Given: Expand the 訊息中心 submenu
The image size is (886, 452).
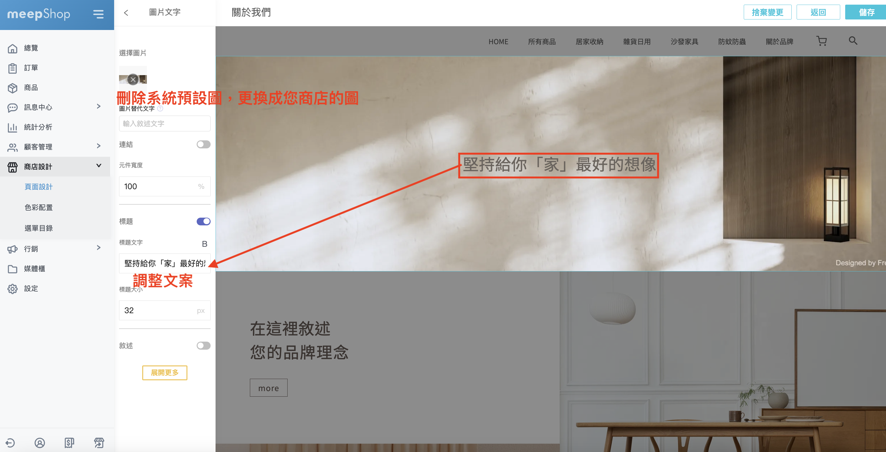Looking at the screenshot, I should pyautogui.click(x=99, y=107).
